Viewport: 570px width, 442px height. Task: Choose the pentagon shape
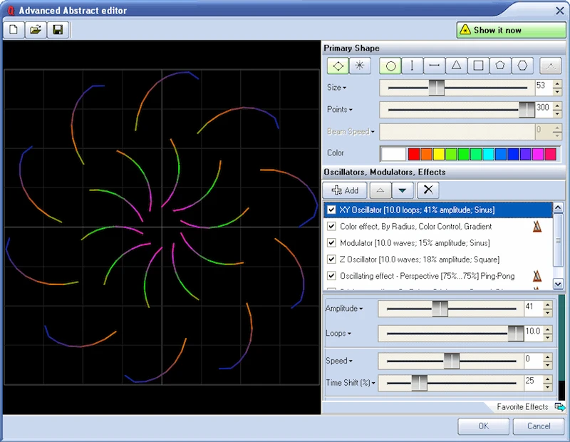[x=499, y=66]
